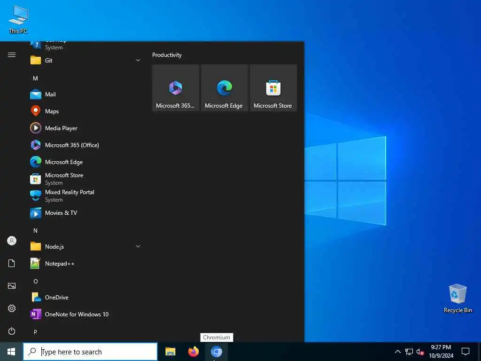Click the taskbar search box
Viewport: 481px width, 361px height.
[x=90, y=352]
